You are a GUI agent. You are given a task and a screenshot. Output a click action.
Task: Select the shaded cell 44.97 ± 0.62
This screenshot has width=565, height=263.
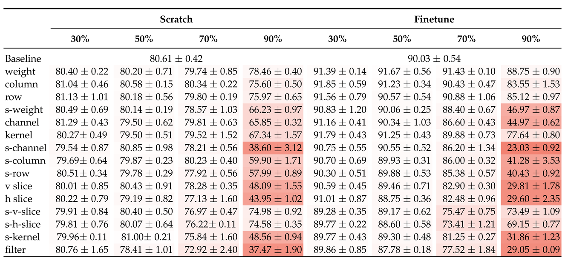coord(530,123)
